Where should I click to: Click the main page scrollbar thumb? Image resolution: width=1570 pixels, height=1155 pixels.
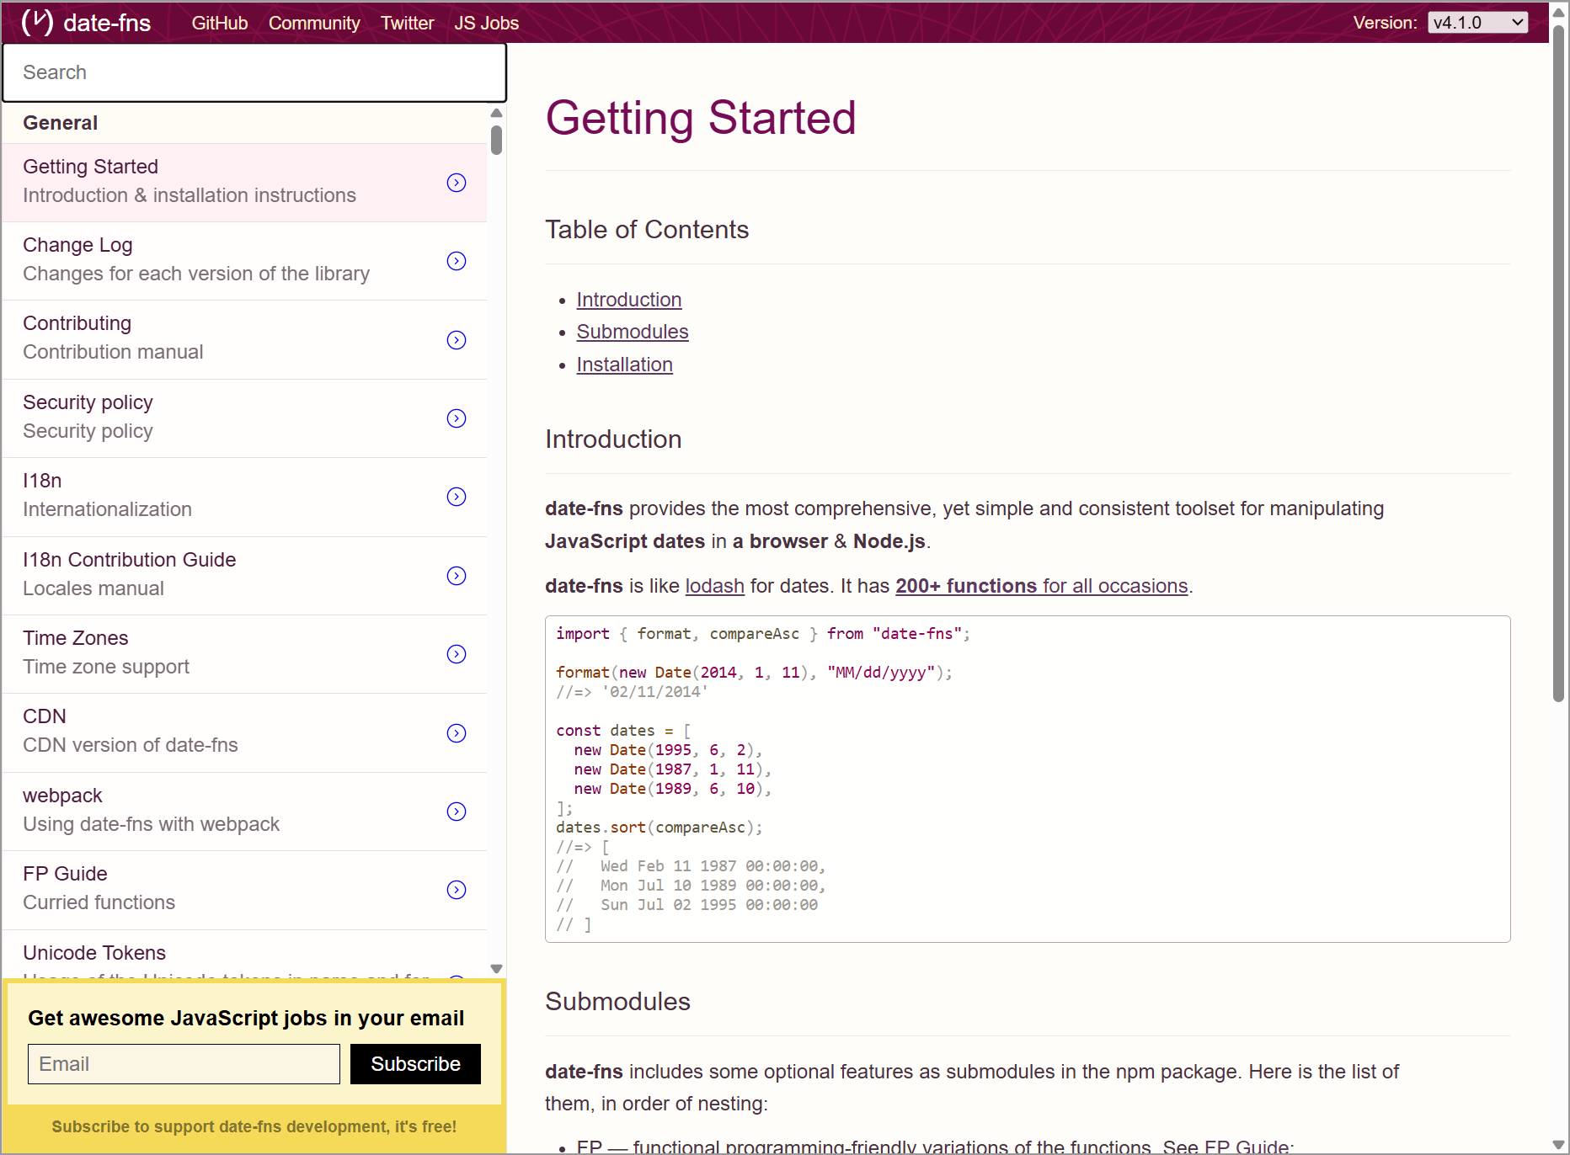point(1559,362)
